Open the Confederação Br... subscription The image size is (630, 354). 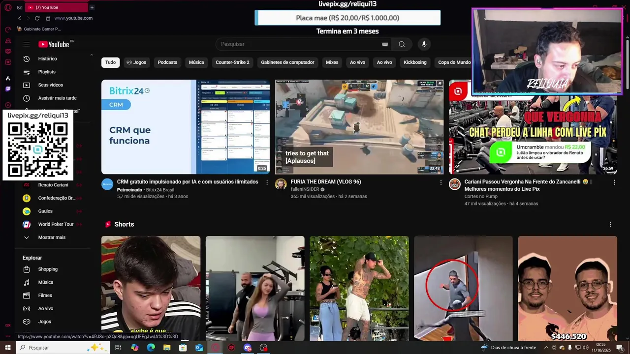[56, 198]
